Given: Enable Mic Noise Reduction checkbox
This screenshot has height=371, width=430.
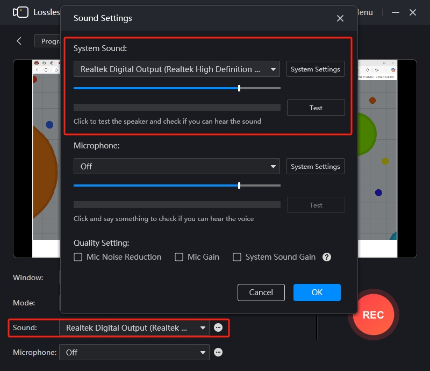Looking at the screenshot, I should 78,257.
